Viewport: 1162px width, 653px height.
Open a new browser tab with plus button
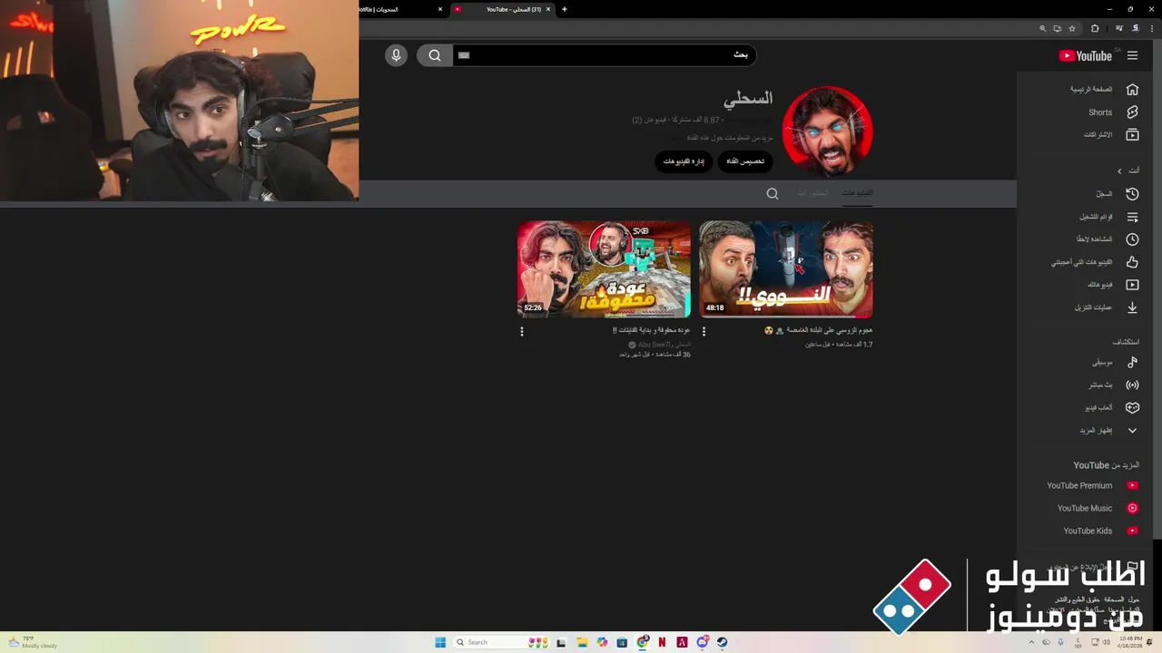pyautogui.click(x=565, y=9)
